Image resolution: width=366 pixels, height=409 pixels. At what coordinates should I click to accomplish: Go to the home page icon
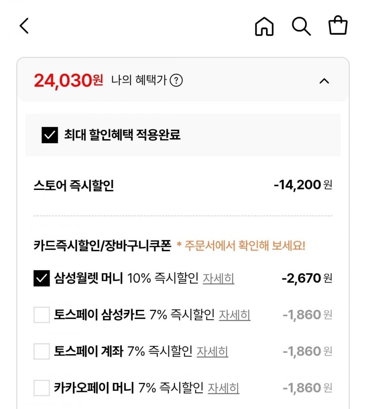point(264,27)
